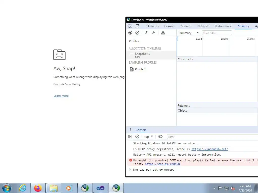
Task: Start recording heap profile
Action: click(130, 33)
